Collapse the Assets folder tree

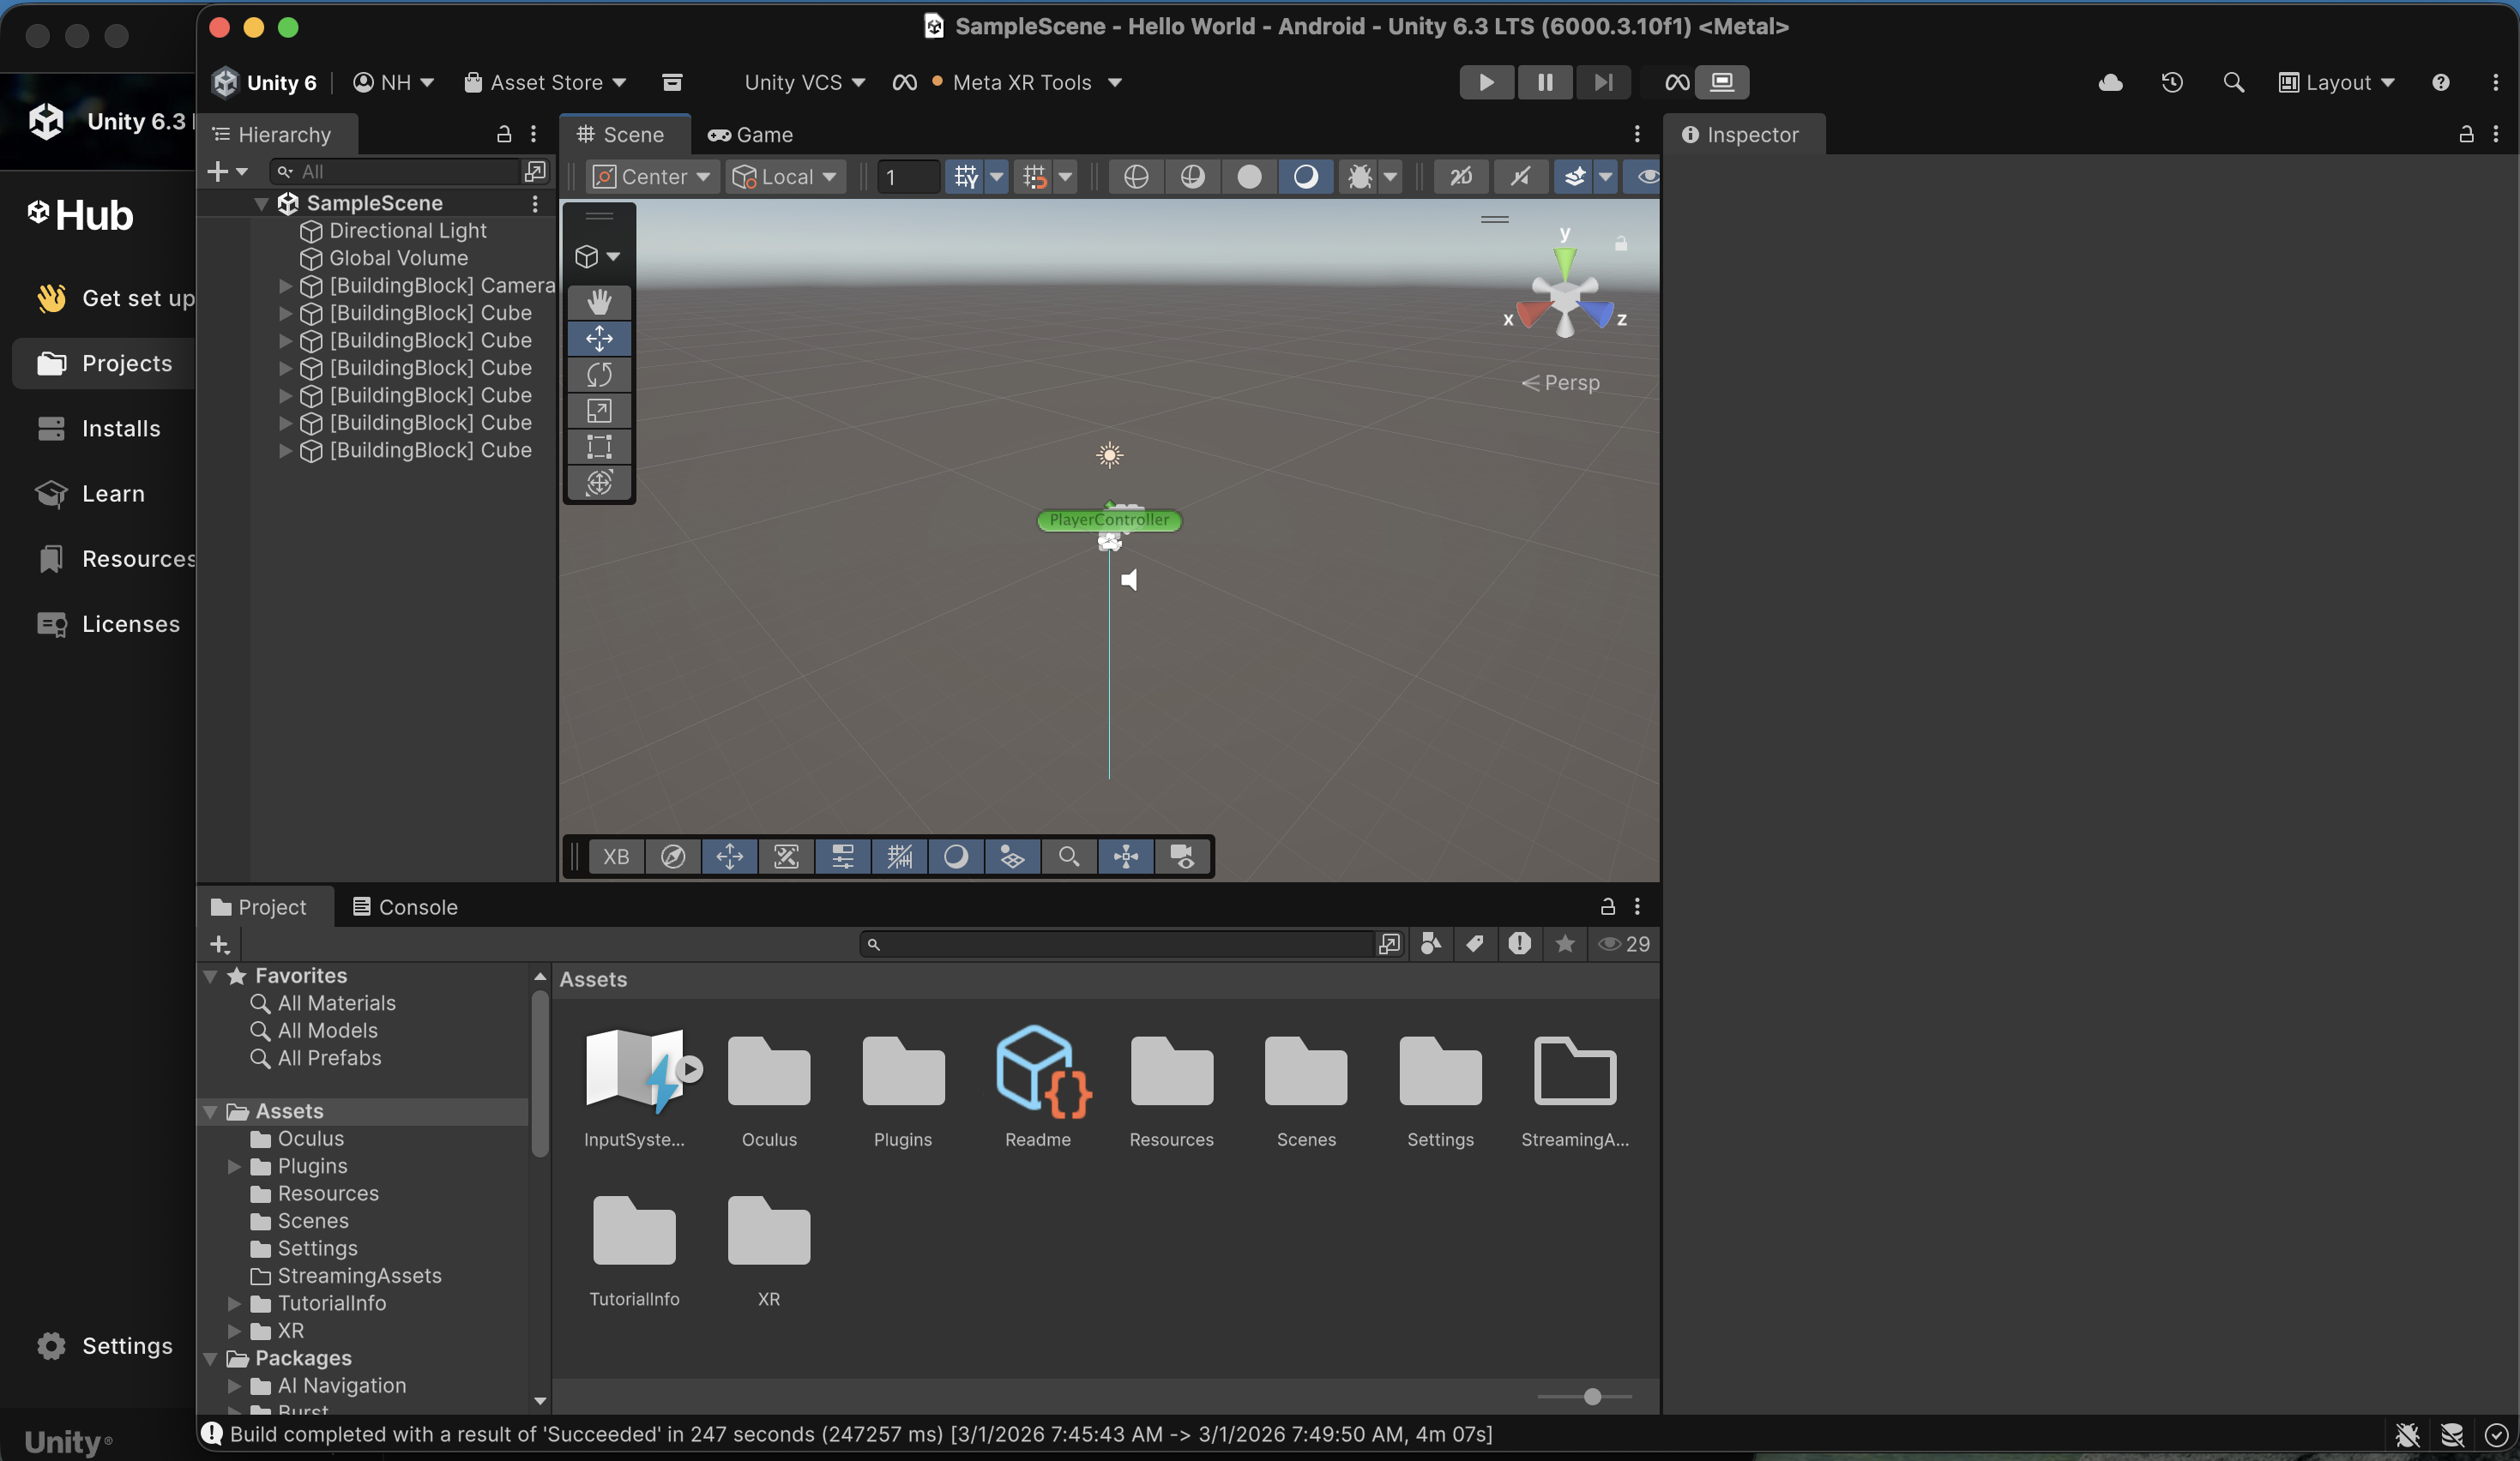[x=212, y=1110]
